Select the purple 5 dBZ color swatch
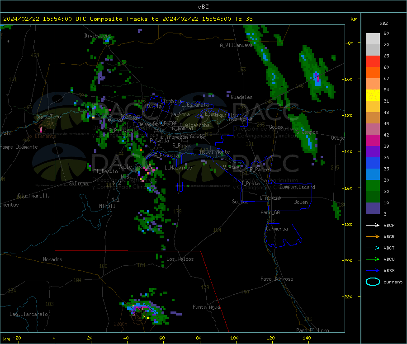407x344 pixels. 373,208
